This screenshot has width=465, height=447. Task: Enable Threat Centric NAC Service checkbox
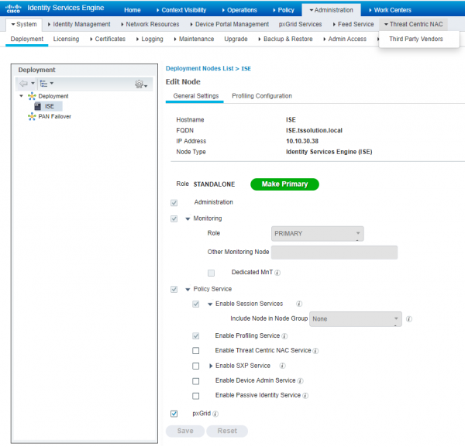coord(196,351)
